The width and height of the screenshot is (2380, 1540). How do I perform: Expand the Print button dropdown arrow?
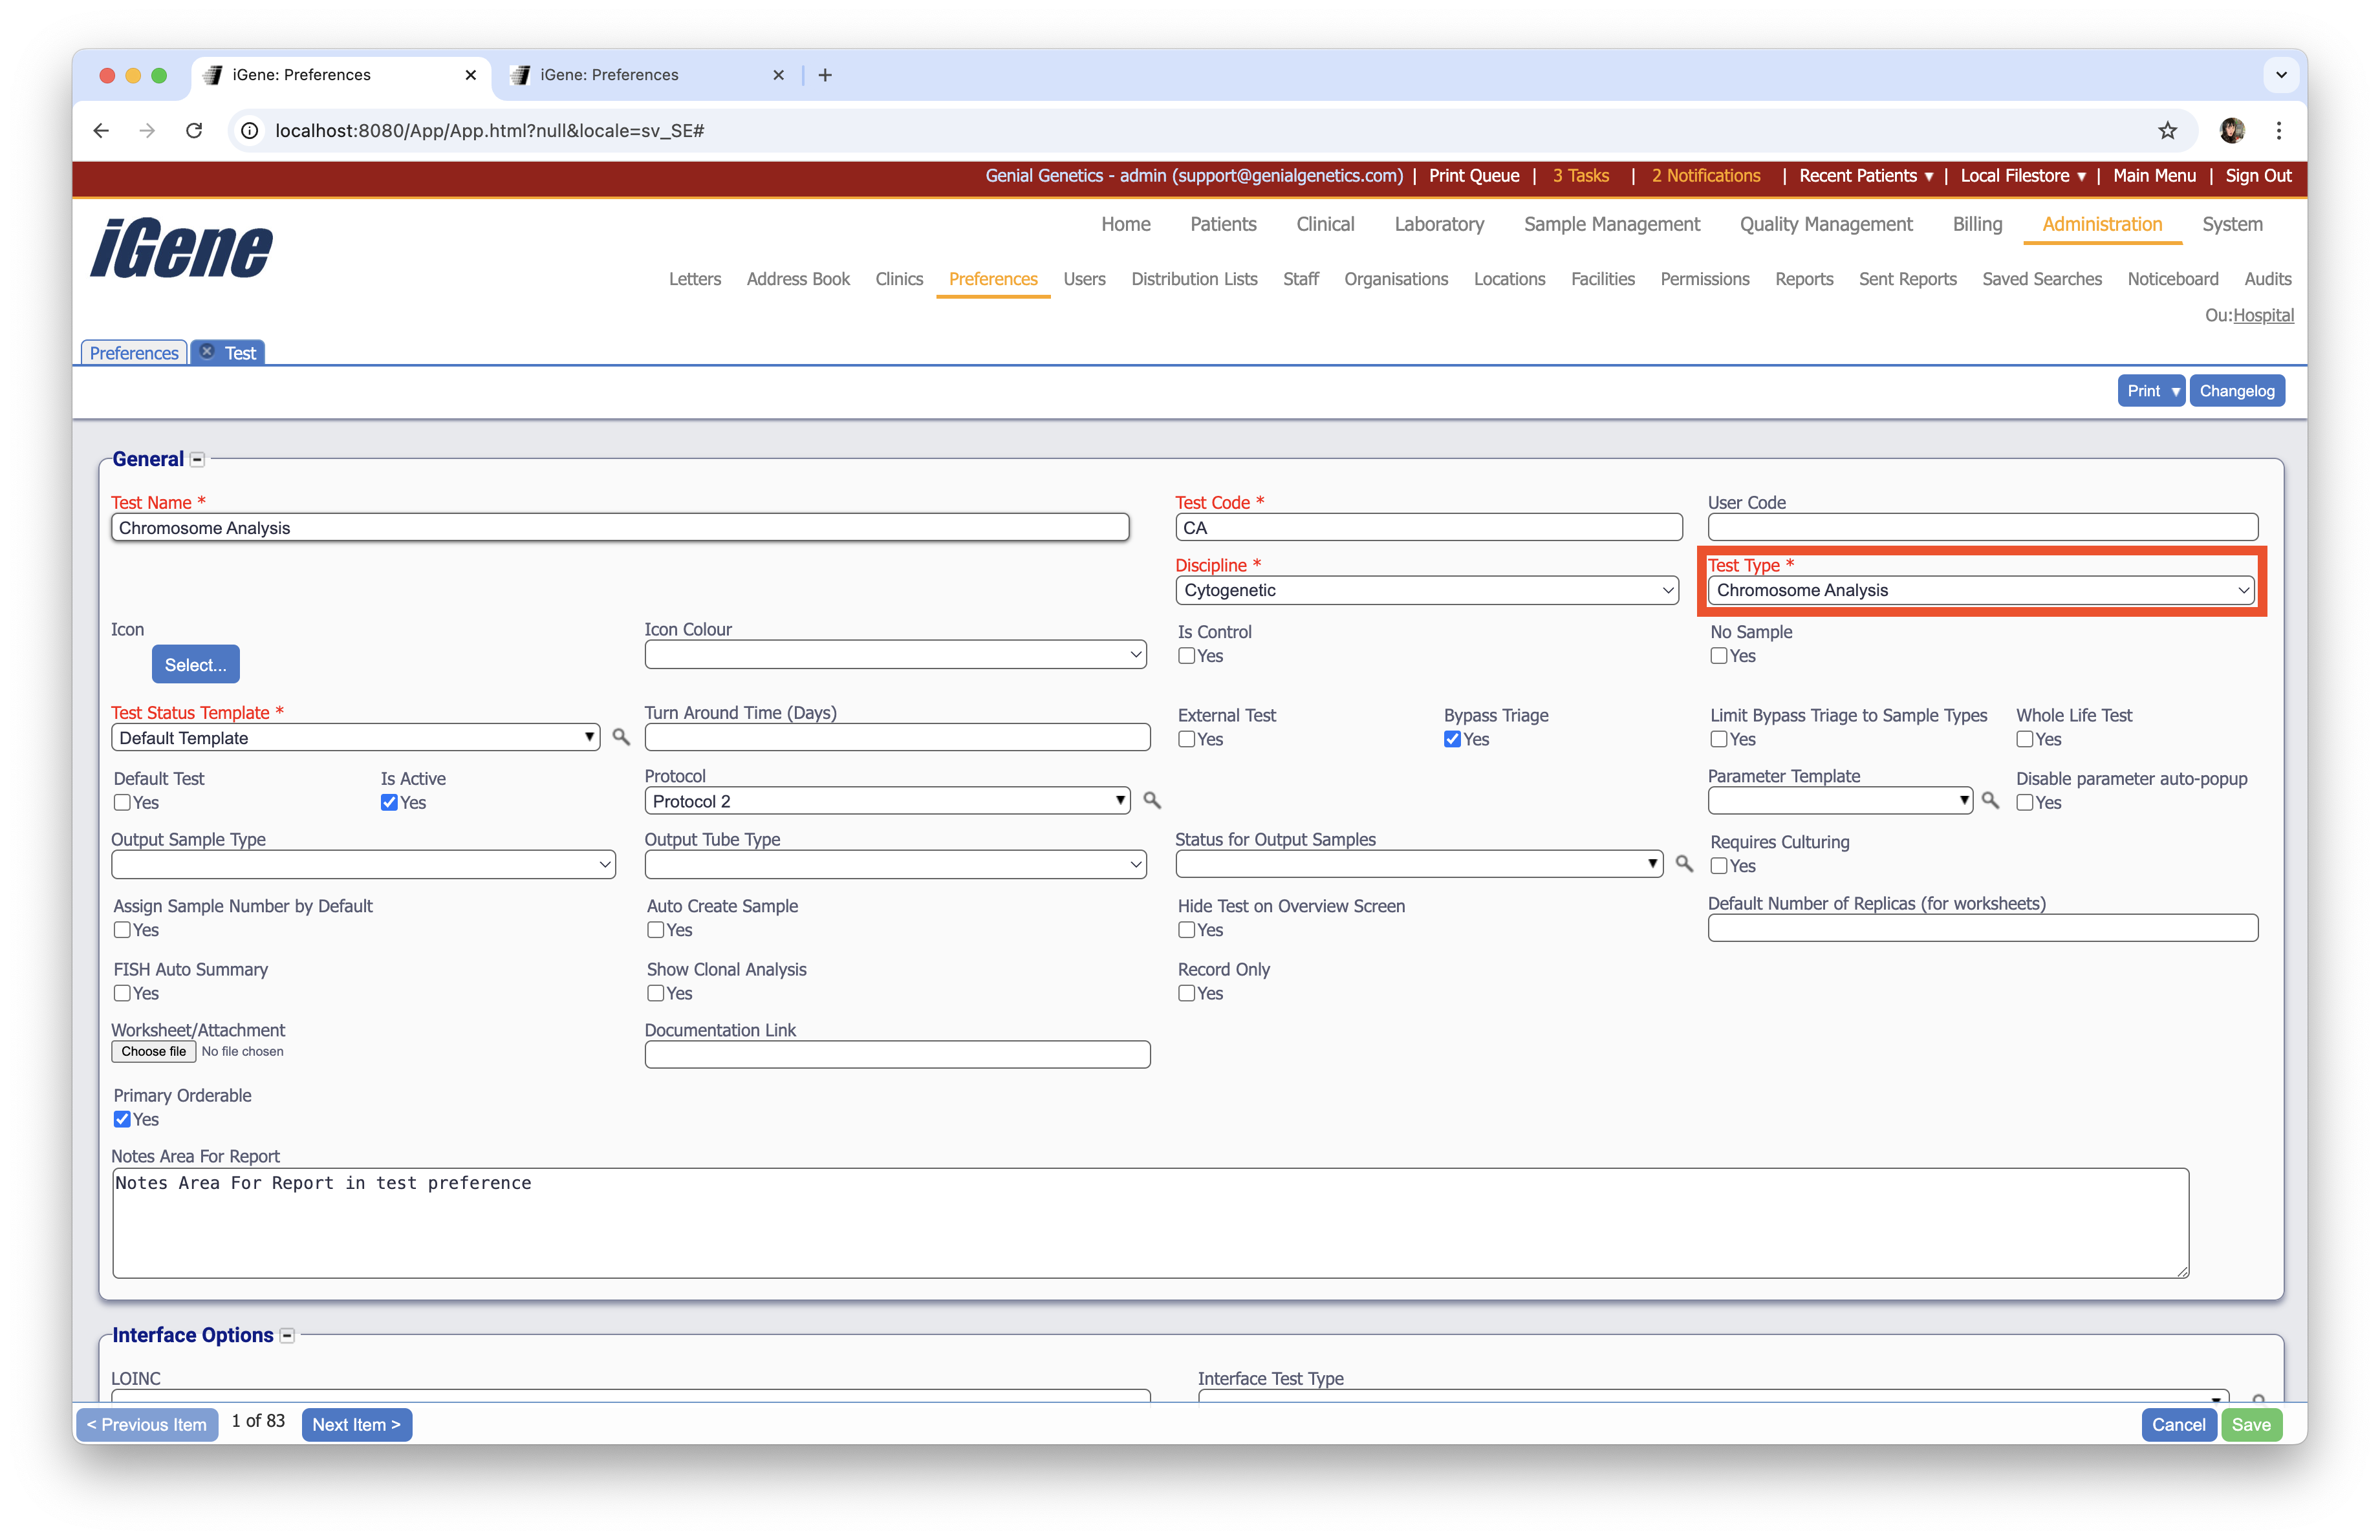pos(2175,390)
